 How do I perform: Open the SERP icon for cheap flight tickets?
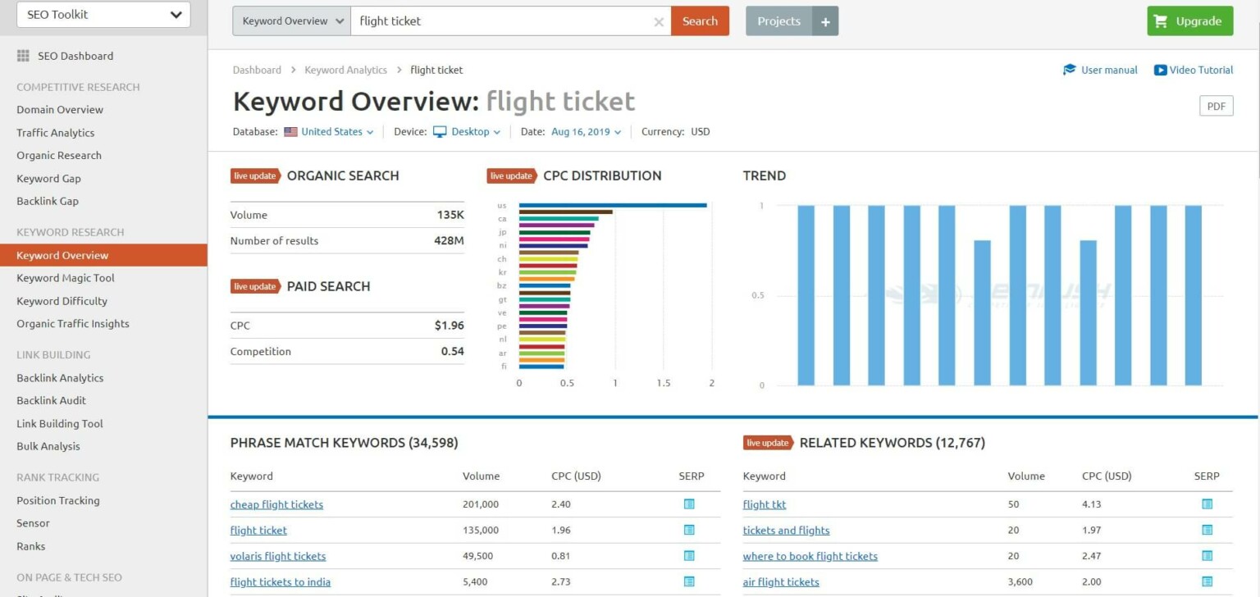(x=689, y=504)
